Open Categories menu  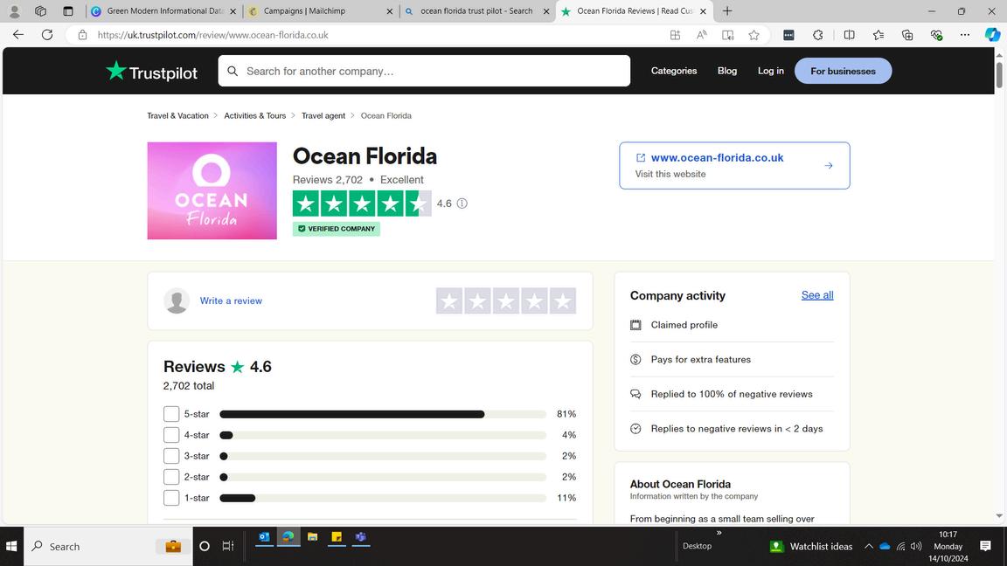point(674,72)
